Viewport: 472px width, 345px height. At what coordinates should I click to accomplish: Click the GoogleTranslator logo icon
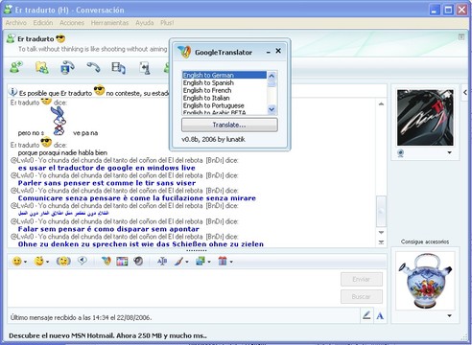point(184,52)
